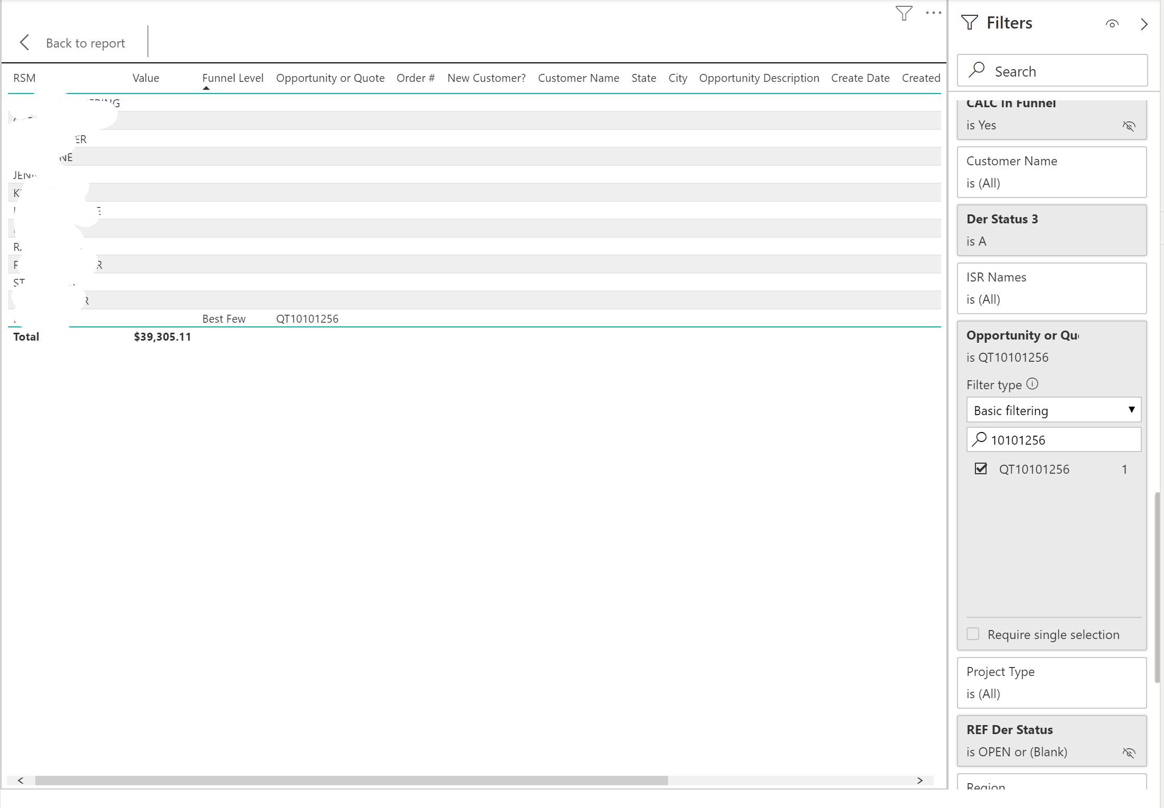Click the Filters pane vertical scrollbar

1158,587
